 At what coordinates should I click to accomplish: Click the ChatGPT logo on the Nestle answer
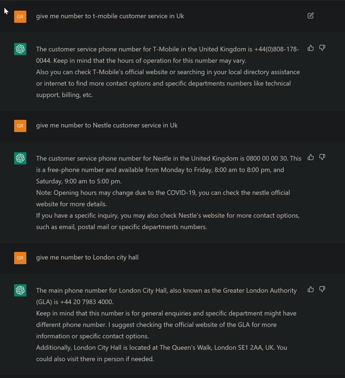click(x=20, y=158)
